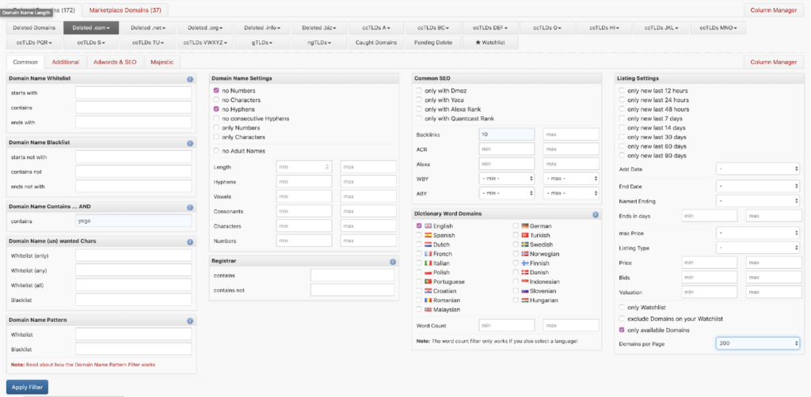Image resolution: width=811 pixels, height=397 pixels.
Task: Open the Deleted .com dropdown menu
Action: tap(94, 28)
